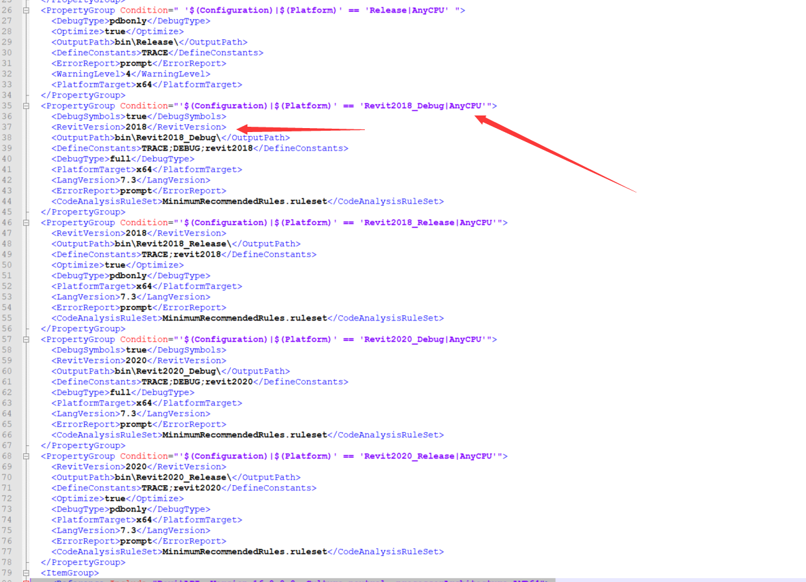
Task: Click 'MinimumRecommendedRules.ruleset' on line 66
Action: pos(245,435)
